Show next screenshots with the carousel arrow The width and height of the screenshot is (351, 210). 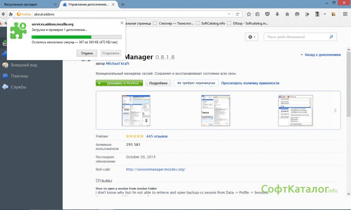point(335,110)
